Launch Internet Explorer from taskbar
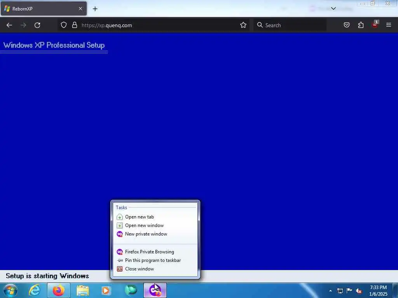Image resolution: width=398 pixels, height=298 pixels. click(x=35, y=290)
